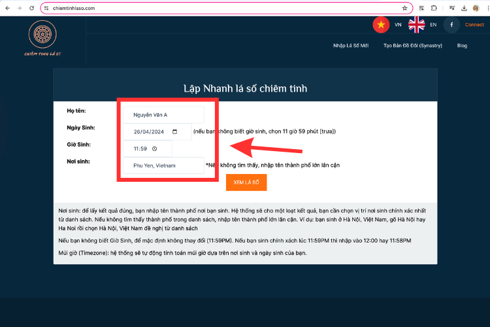
Task: Open Nhập Lá Số Mới menu item
Action: 351,46
